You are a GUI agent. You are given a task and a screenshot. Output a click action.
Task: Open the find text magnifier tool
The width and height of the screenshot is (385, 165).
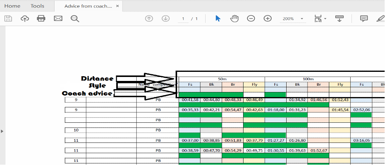pyautogui.click(x=75, y=19)
